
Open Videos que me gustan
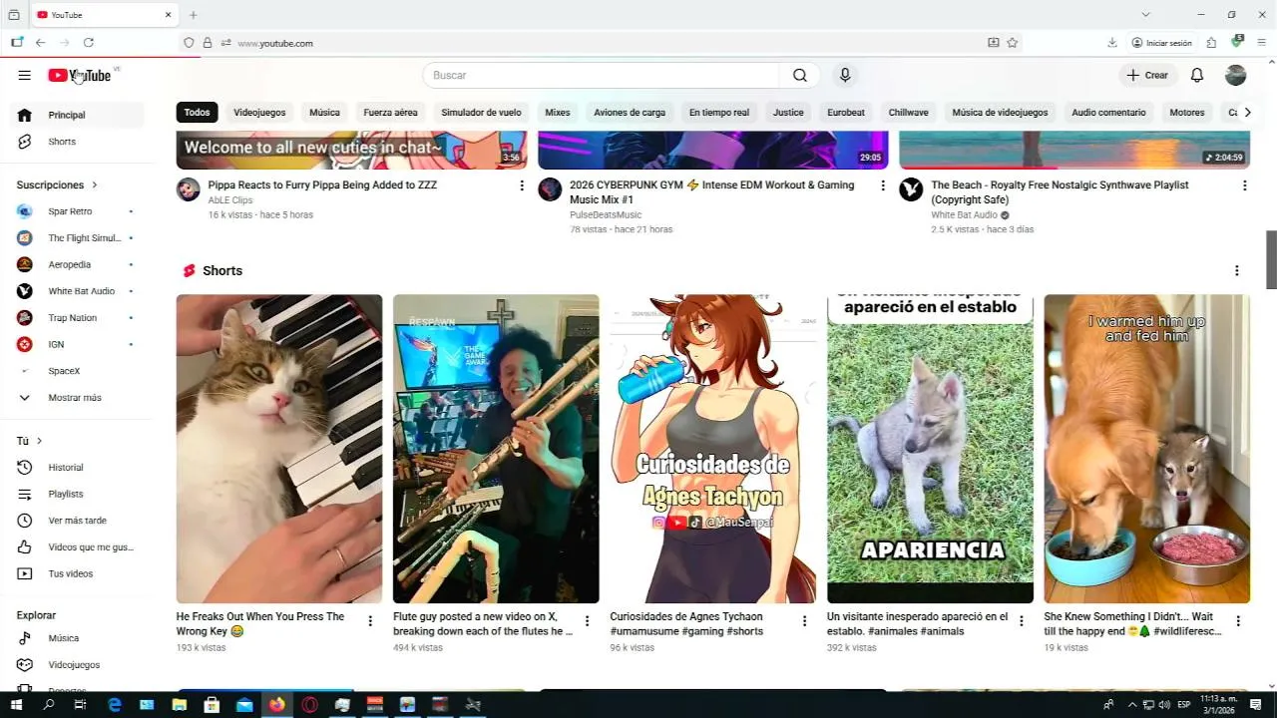click(x=78, y=547)
